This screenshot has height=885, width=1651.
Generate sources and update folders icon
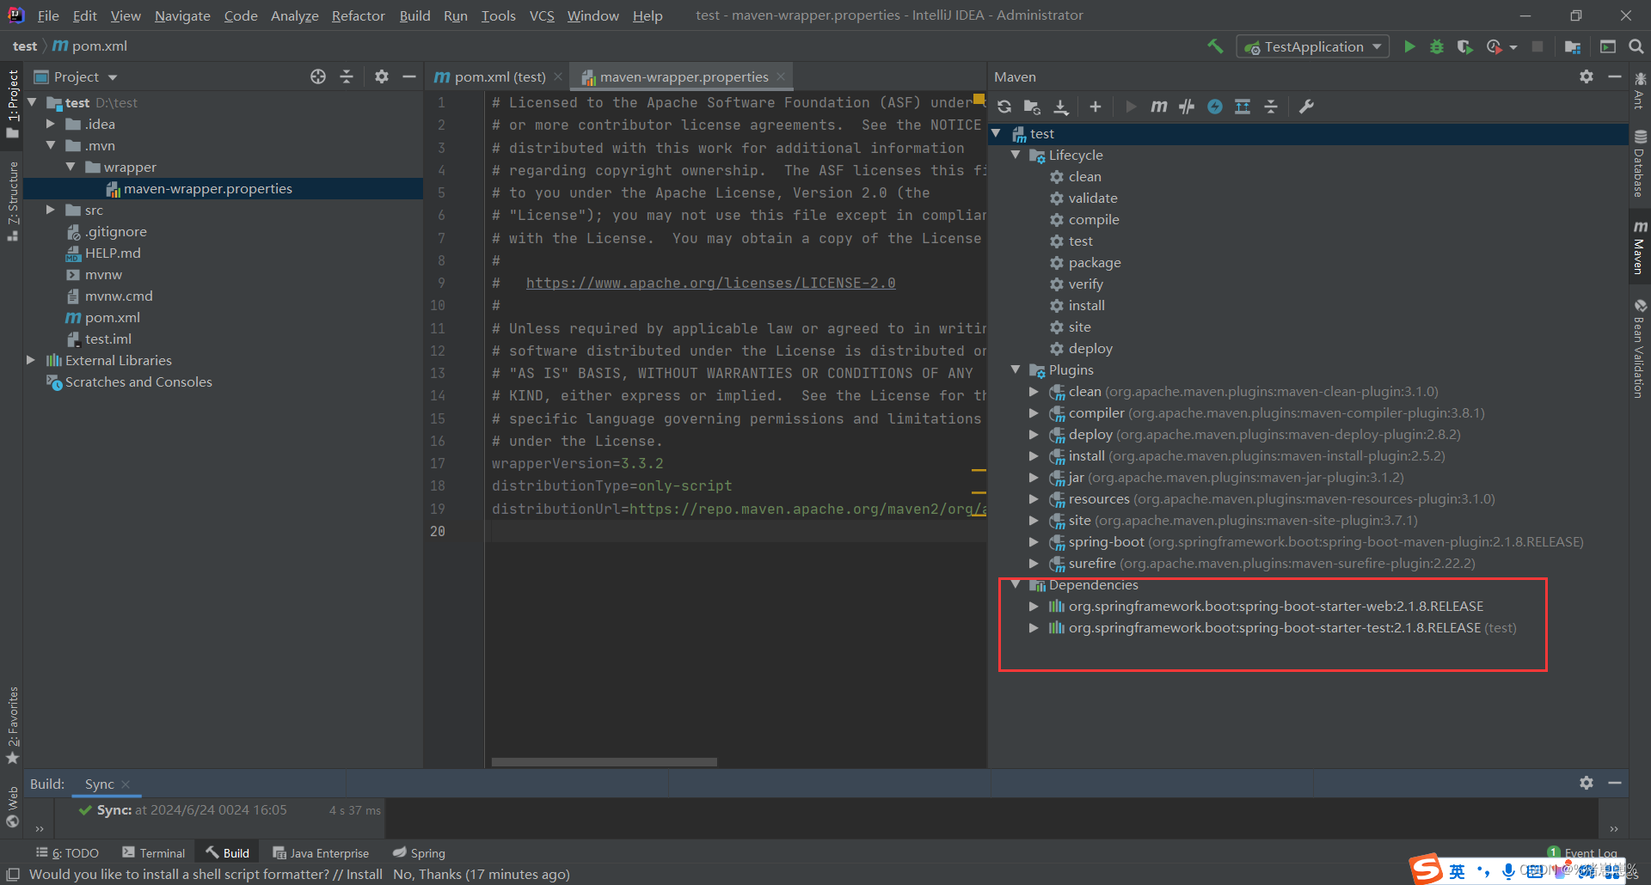point(1032,107)
